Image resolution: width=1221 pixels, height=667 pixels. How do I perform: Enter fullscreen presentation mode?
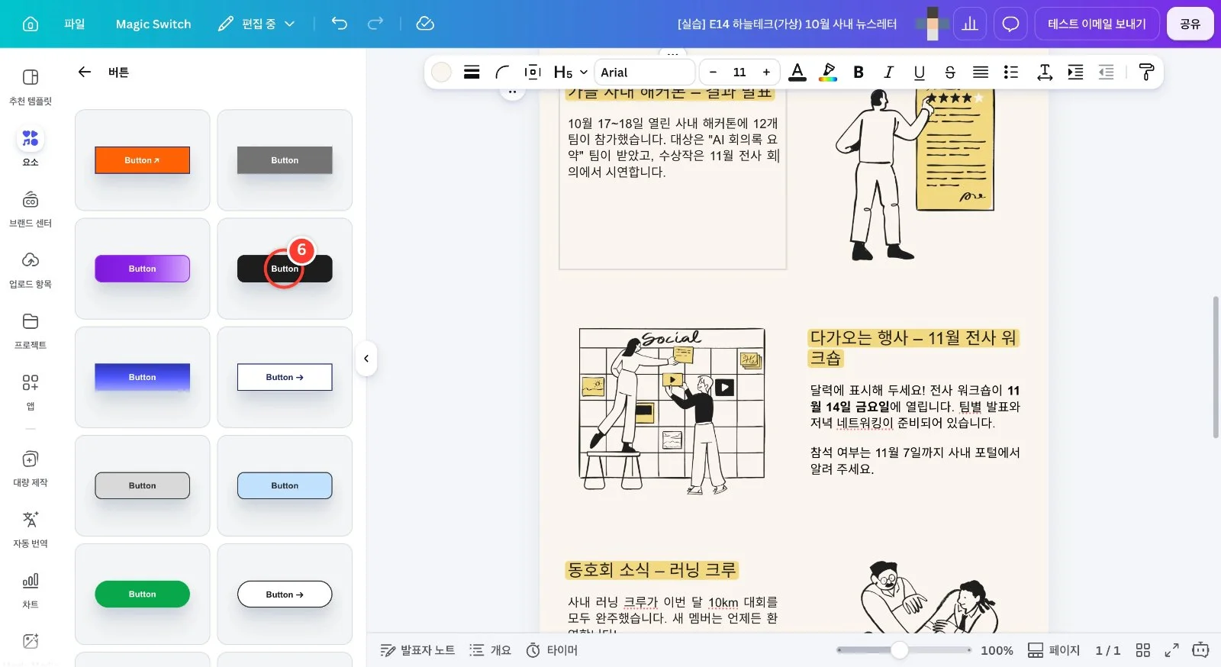(x=1171, y=650)
